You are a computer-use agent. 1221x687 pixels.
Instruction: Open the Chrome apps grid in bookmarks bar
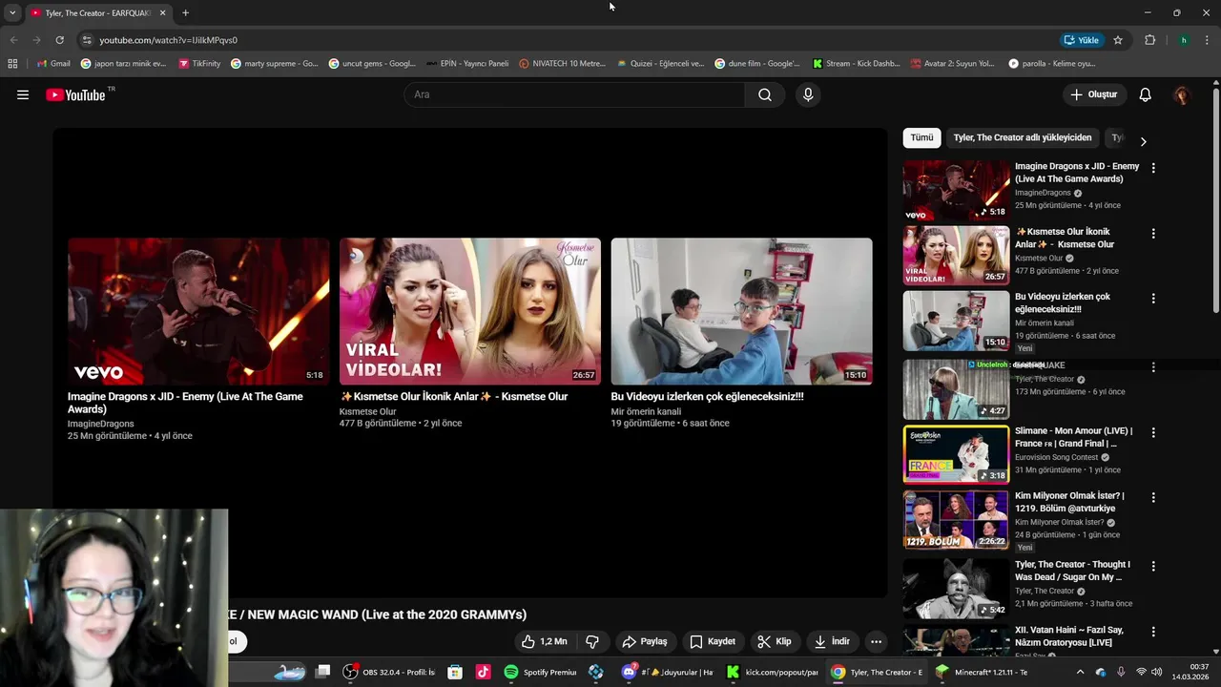pos(12,64)
